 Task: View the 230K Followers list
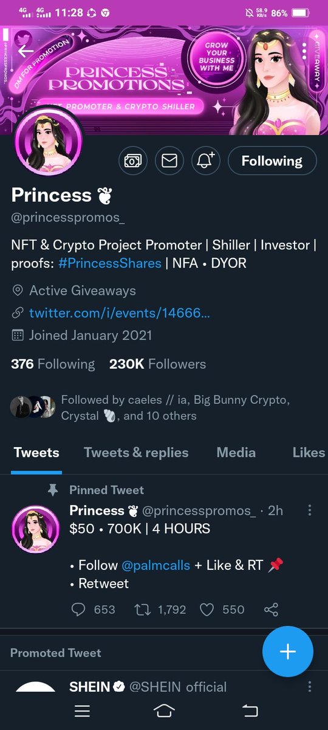tap(157, 364)
